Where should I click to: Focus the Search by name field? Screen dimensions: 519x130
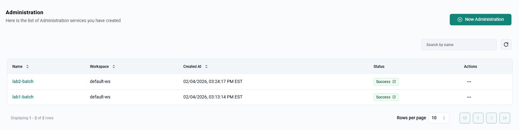(x=459, y=45)
